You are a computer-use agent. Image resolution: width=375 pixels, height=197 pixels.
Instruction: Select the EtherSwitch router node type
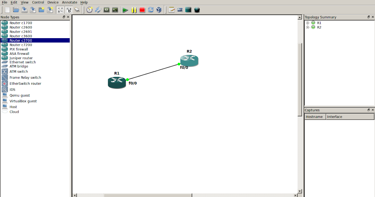26,83
